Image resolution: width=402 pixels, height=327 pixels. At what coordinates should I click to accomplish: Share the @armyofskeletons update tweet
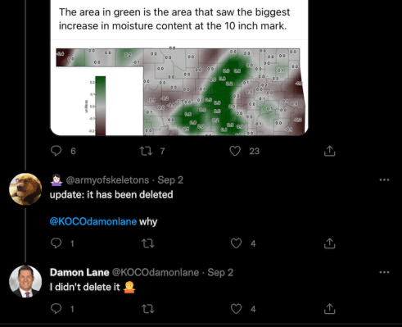click(x=329, y=243)
